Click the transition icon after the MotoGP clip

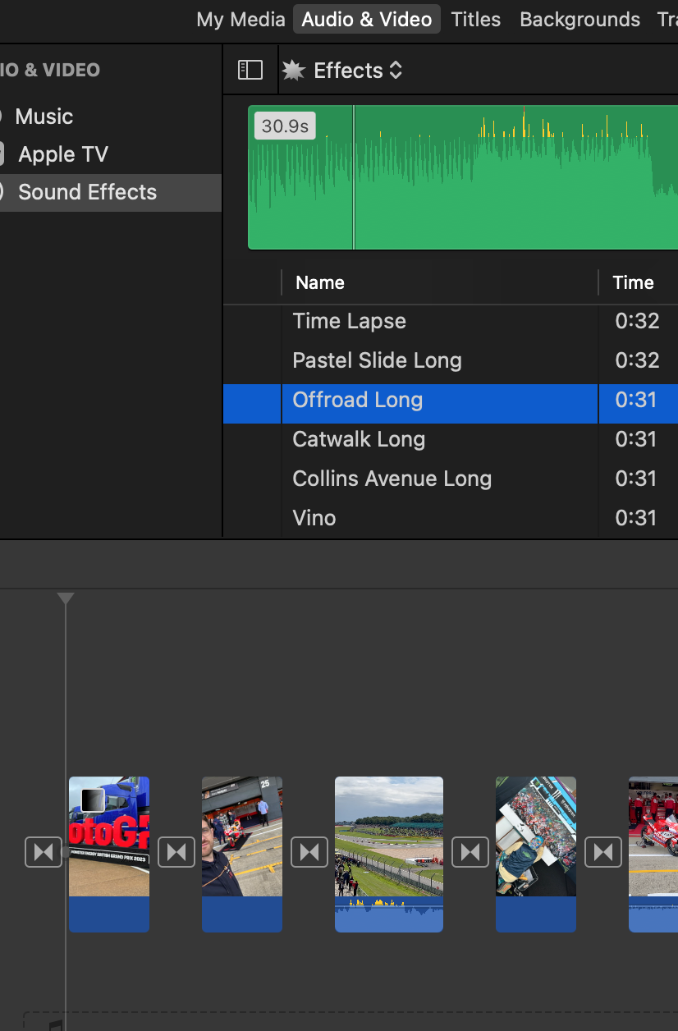coord(176,852)
